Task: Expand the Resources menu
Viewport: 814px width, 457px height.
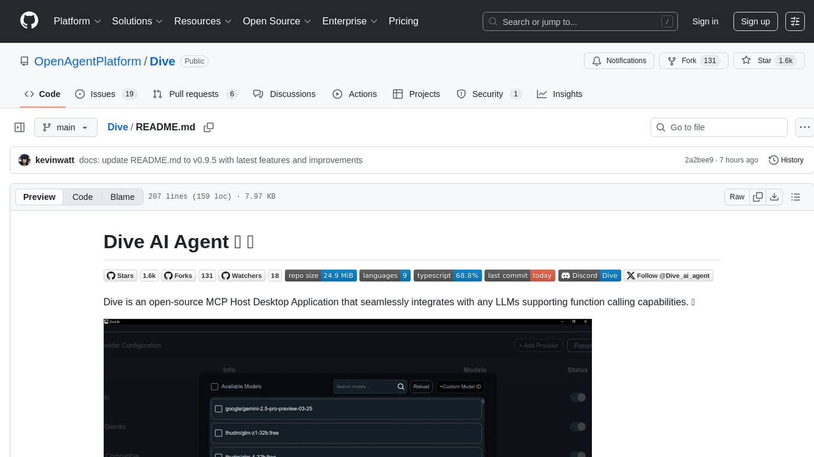Action: 202,21
